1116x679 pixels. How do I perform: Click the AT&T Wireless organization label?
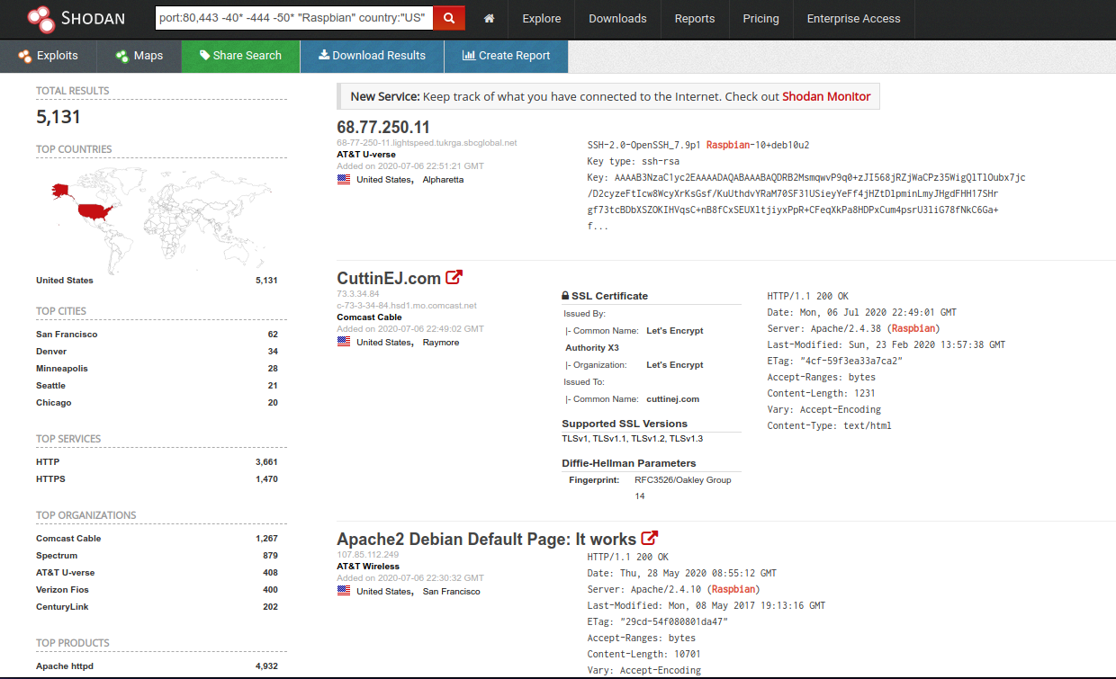(368, 567)
